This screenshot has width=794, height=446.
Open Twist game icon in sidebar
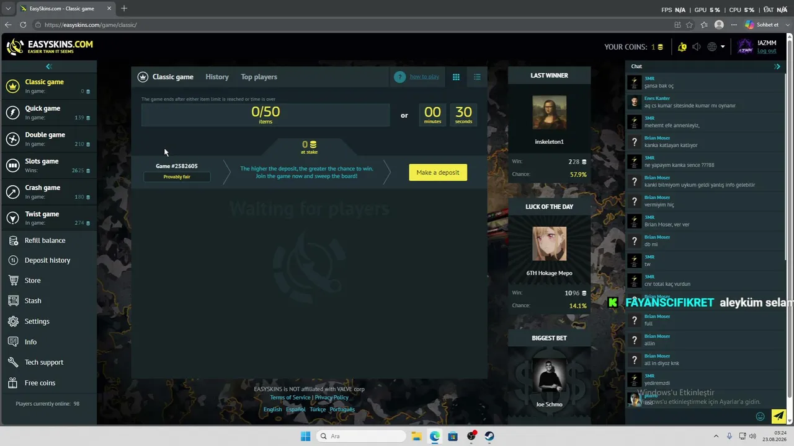(x=12, y=218)
